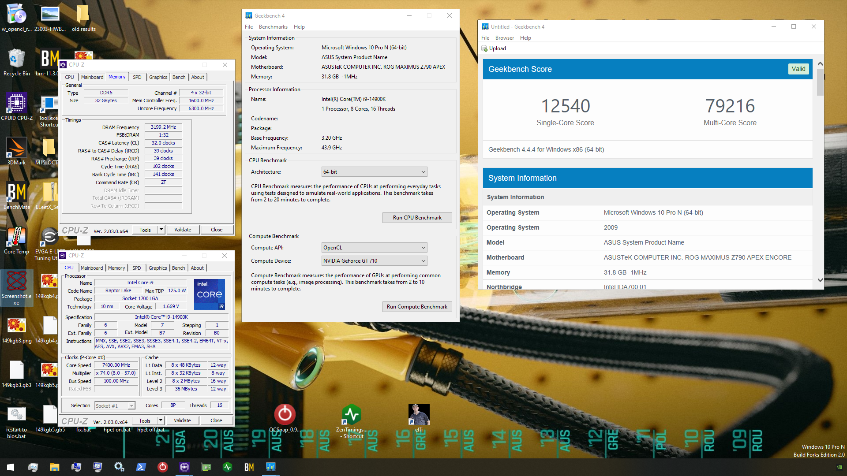The height and width of the screenshot is (476, 847).
Task: Click scrollbar down arrow in Geekbench results
Action: coord(820,280)
